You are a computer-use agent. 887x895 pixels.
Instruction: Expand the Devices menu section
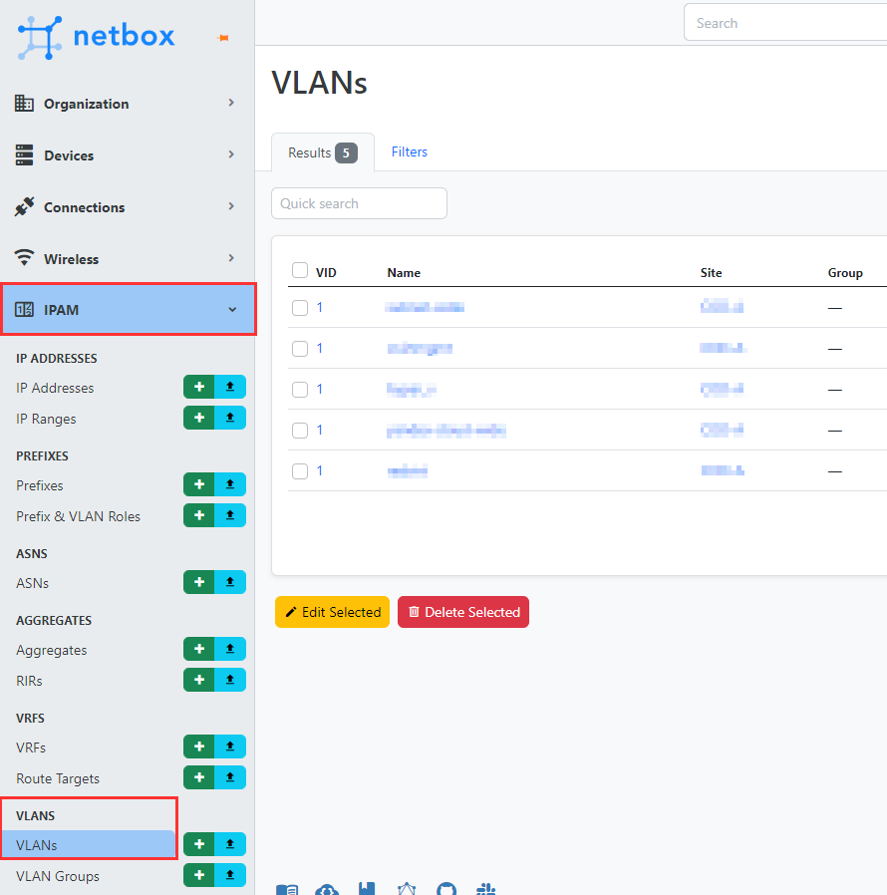(x=127, y=155)
